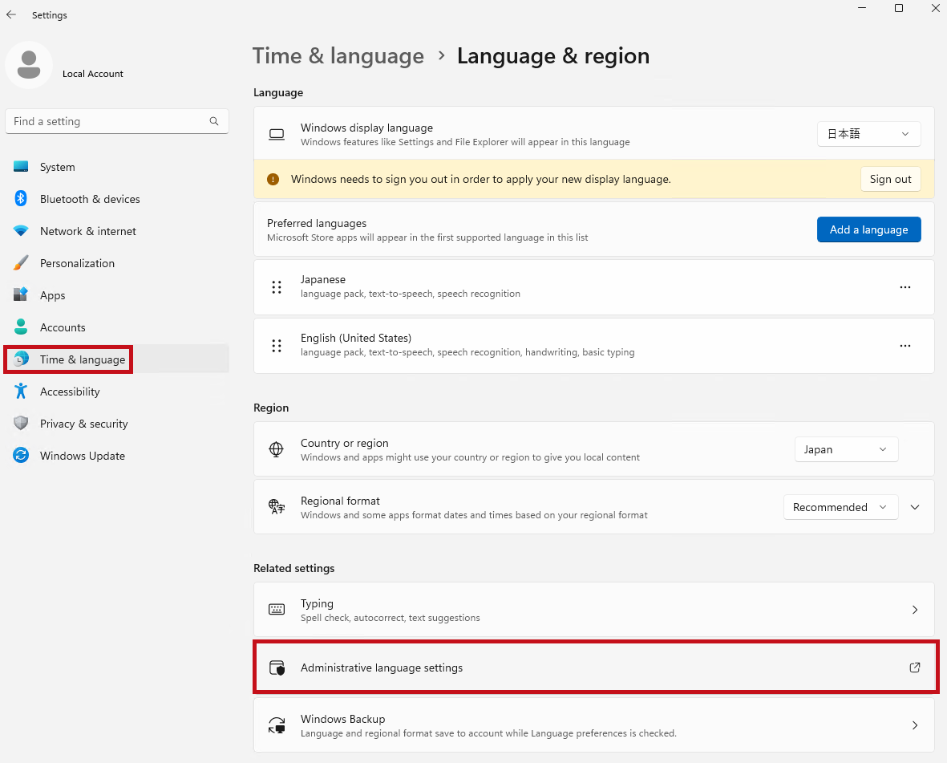Open the Regional format Recommended dropdown
The image size is (947, 763).
click(840, 507)
